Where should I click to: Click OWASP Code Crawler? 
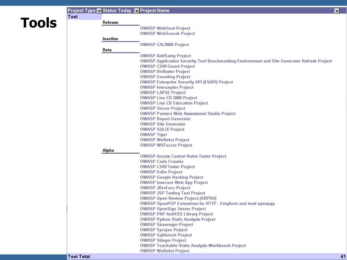click(162, 161)
